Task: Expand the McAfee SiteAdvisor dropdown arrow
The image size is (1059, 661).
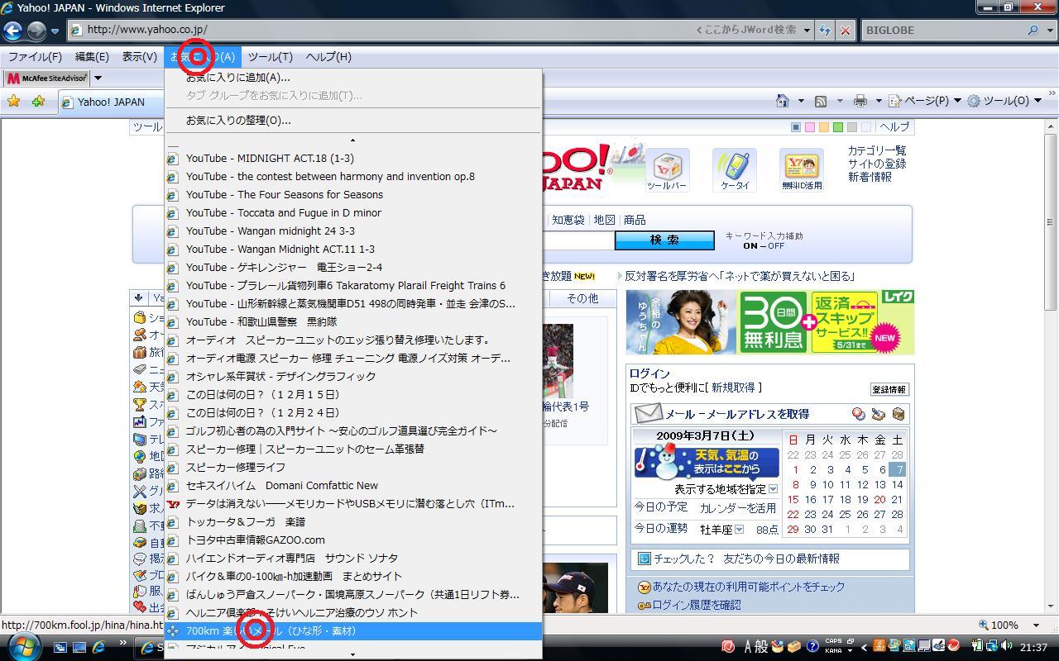Action: (98, 78)
